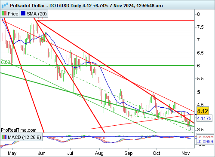Click the yellow 4.12 current price tag
This screenshot has width=215, height=157.
(203, 111)
